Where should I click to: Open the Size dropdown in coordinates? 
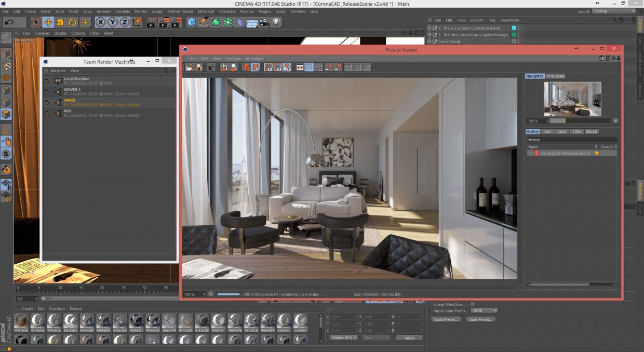(x=377, y=337)
